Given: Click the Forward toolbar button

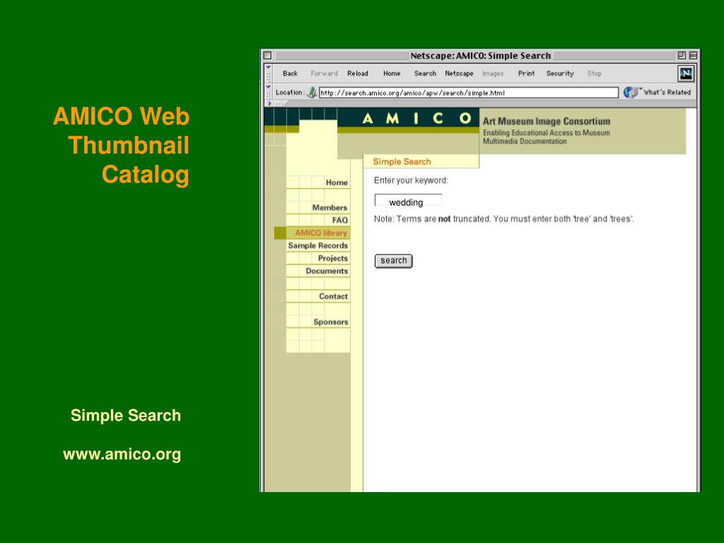Looking at the screenshot, I should coord(324,74).
